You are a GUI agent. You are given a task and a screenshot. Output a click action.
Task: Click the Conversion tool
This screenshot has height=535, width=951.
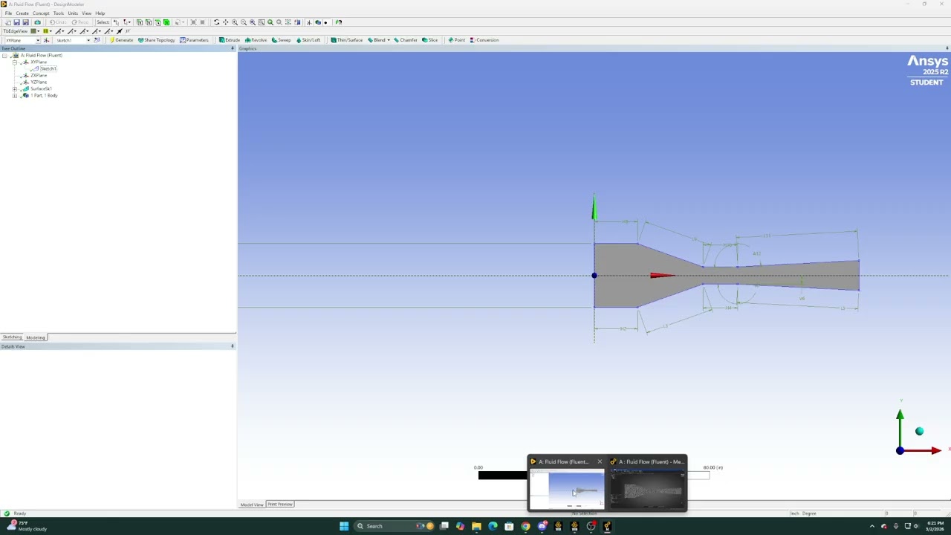484,40
